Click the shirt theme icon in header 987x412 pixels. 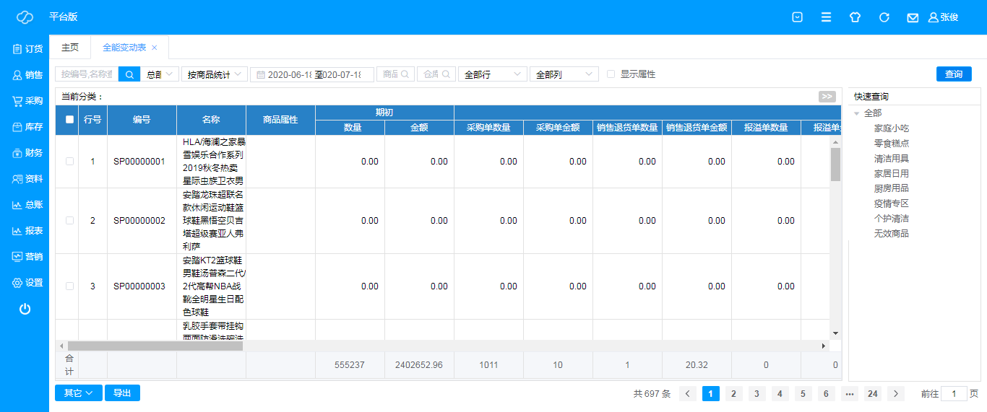coord(855,17)
